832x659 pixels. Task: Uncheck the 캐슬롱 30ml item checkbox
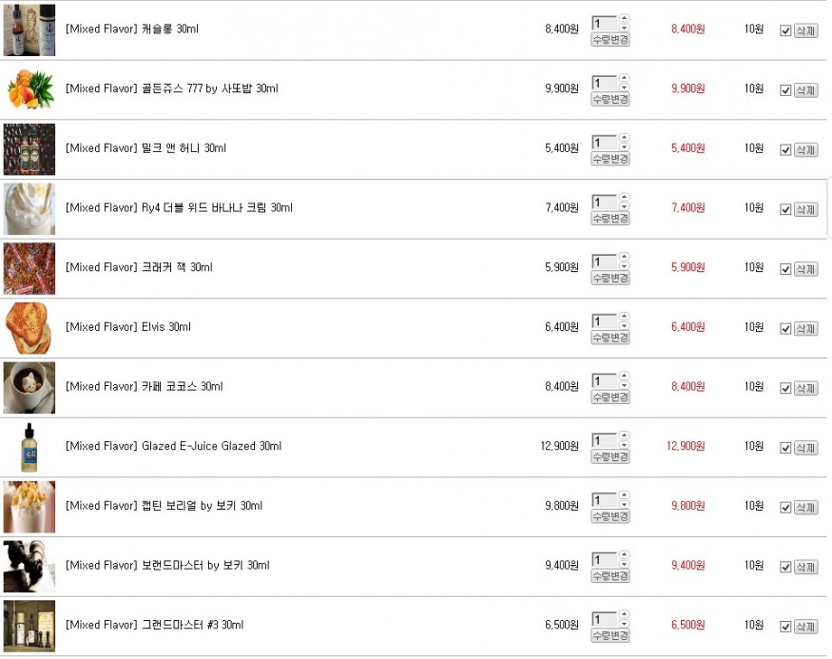(x=784, y=30)
